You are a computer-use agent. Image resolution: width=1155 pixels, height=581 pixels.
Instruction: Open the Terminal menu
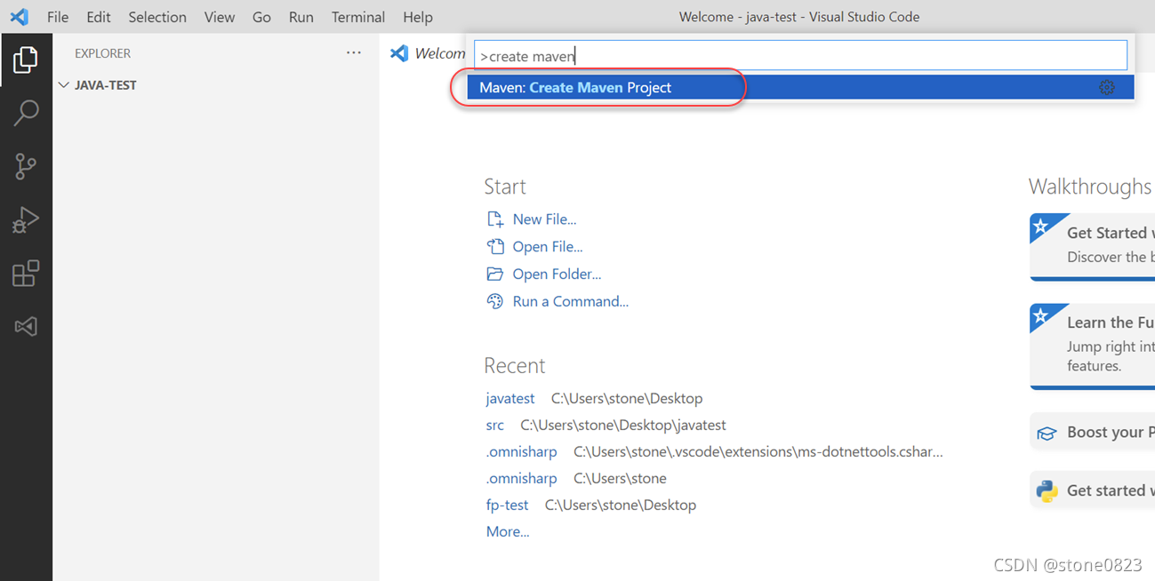click(358, 17)
